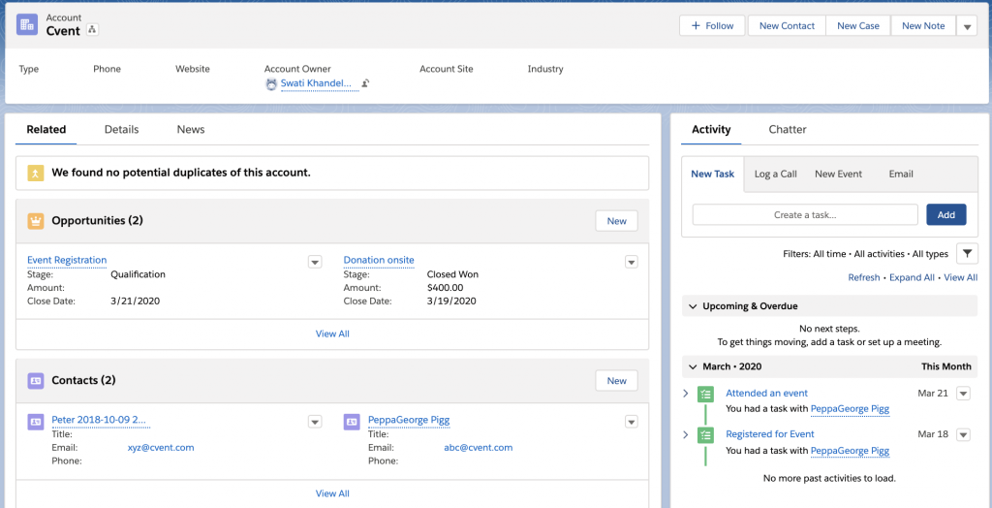992x508 pixels.
Task: Expand the Attended an event task details
Action: [x=686, y=394]
